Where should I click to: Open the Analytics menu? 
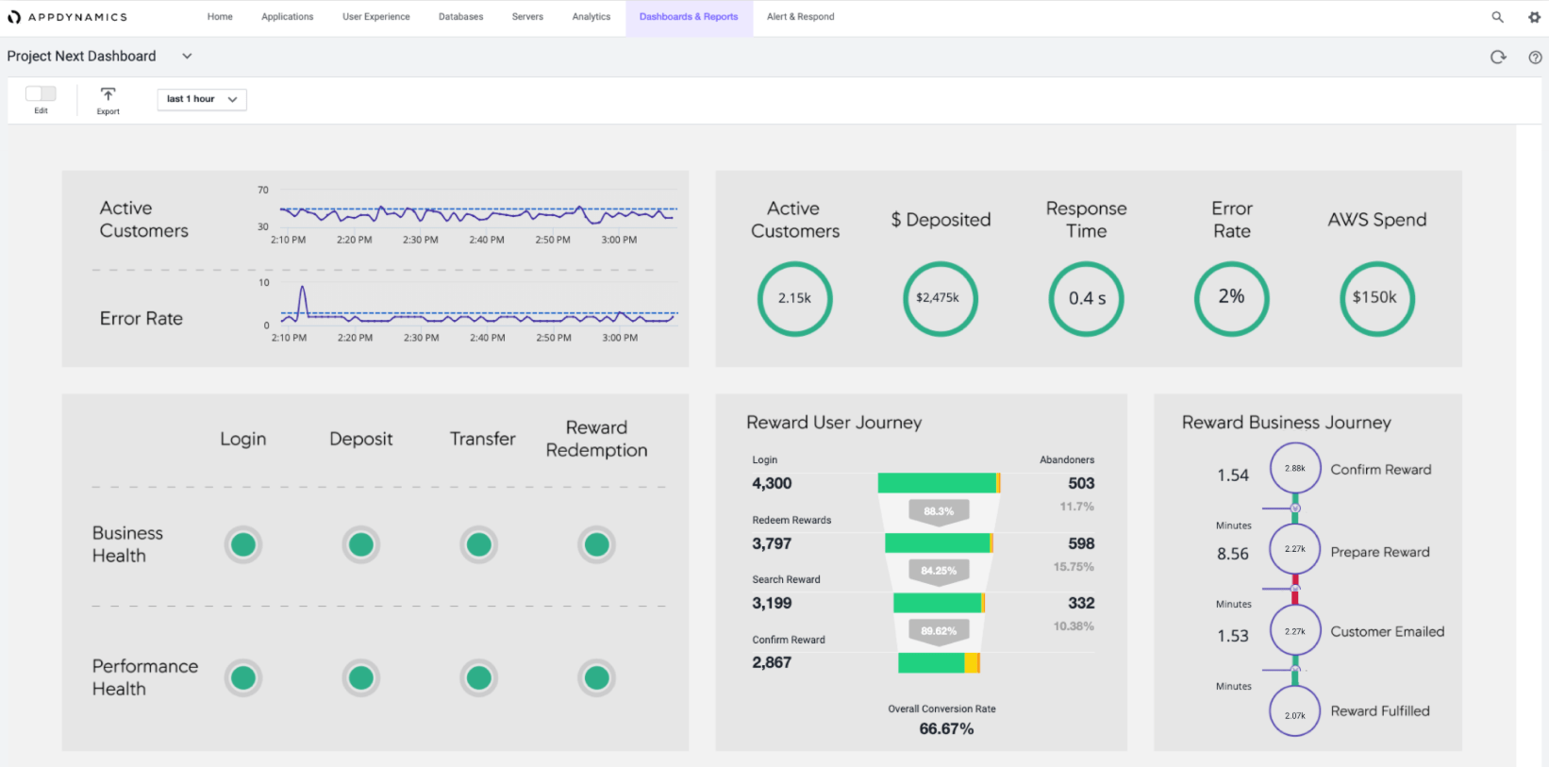(x=591, y=17)
